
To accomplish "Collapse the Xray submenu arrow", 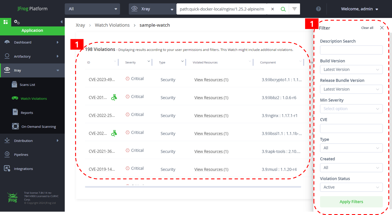I will [58, 71].
